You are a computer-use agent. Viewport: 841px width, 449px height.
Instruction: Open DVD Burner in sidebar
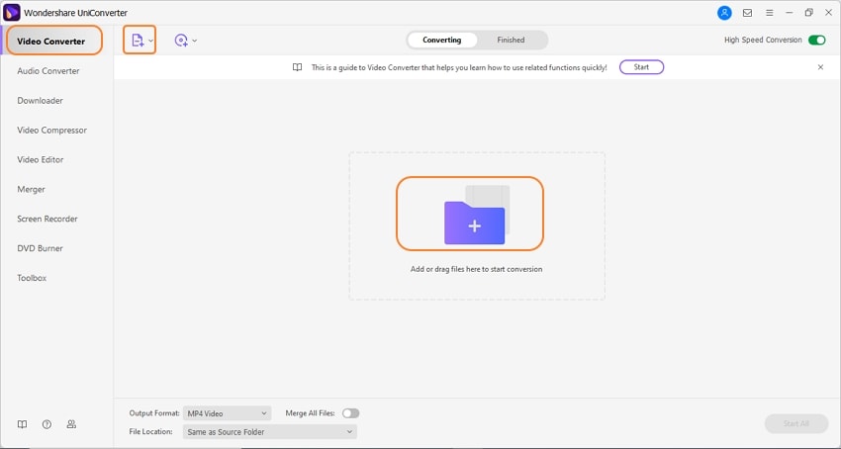pos(41,248)
